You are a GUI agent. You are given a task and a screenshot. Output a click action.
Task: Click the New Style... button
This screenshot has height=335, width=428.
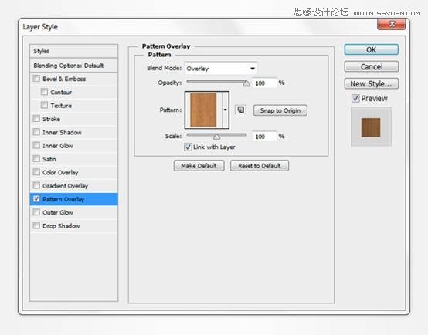click(x=372, y=83)
